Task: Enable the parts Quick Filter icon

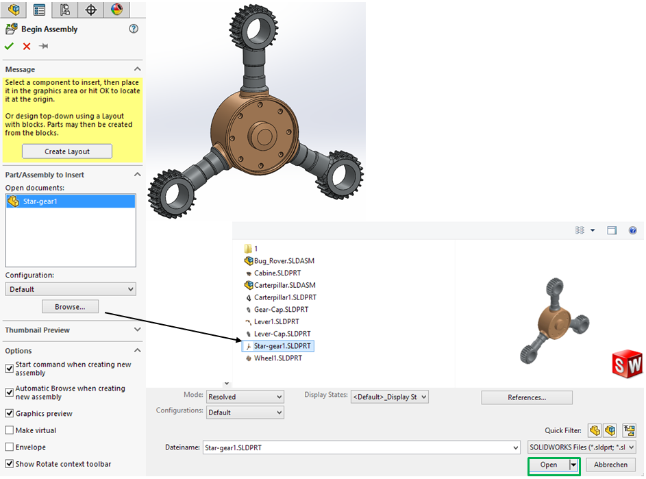Action: pyautogui.click(x=595, y=430)
